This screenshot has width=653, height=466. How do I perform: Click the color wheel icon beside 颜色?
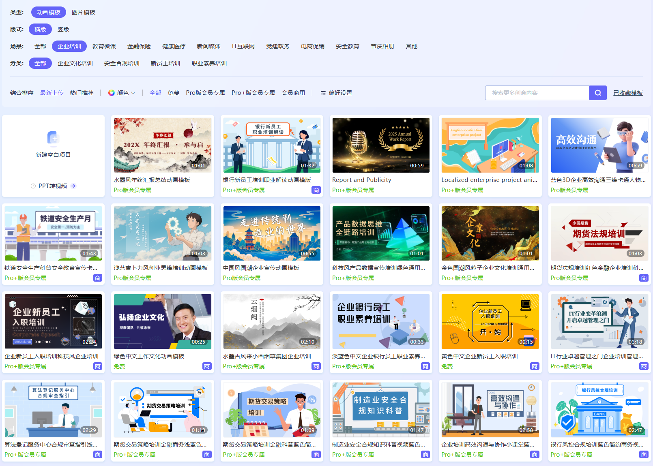111,93
